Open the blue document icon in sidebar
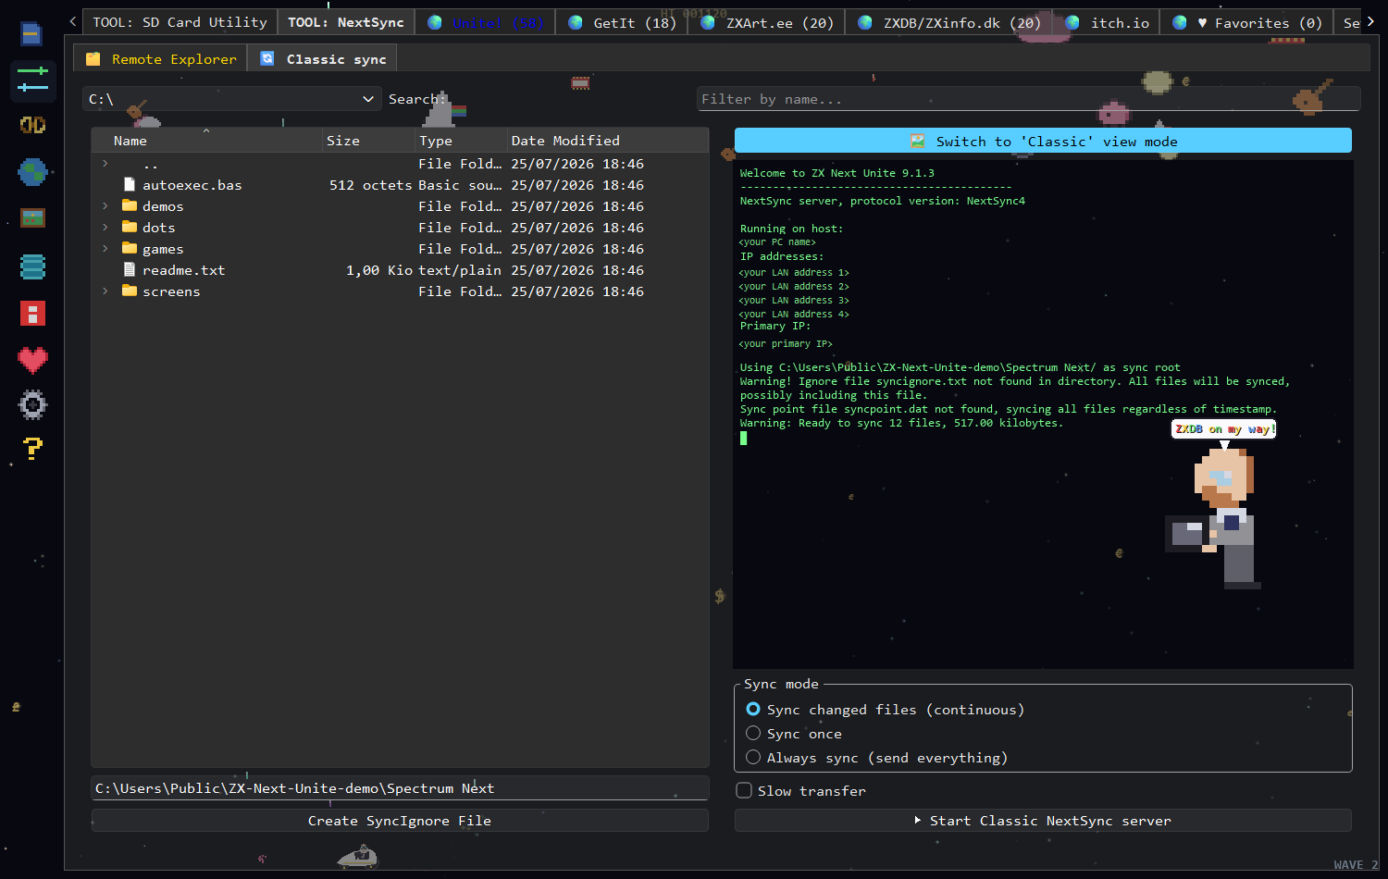The height and width of the screenshot is (879, 1388). click(x=31, y=34)
